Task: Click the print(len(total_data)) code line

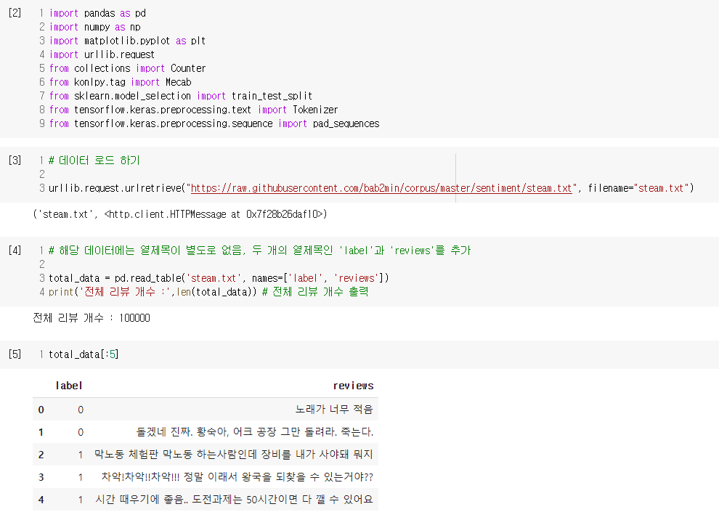Action: coord(208,292)
